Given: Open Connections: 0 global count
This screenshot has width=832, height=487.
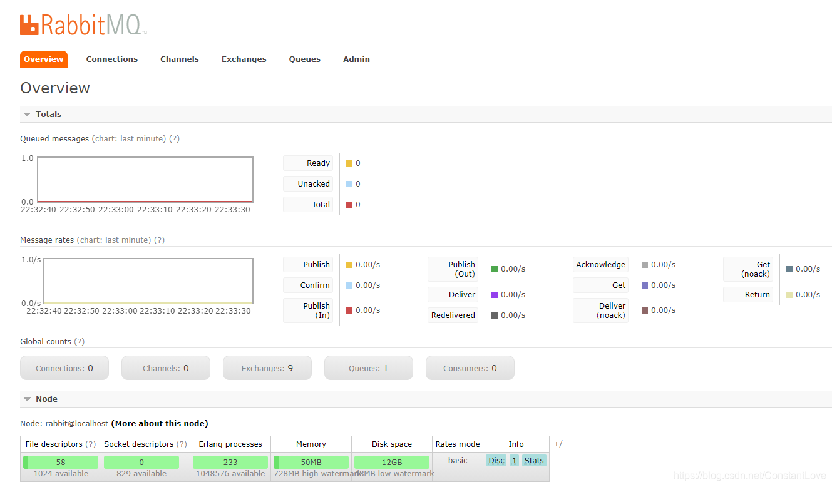Looking at the screenshot, I should click(x=64, y=368).
